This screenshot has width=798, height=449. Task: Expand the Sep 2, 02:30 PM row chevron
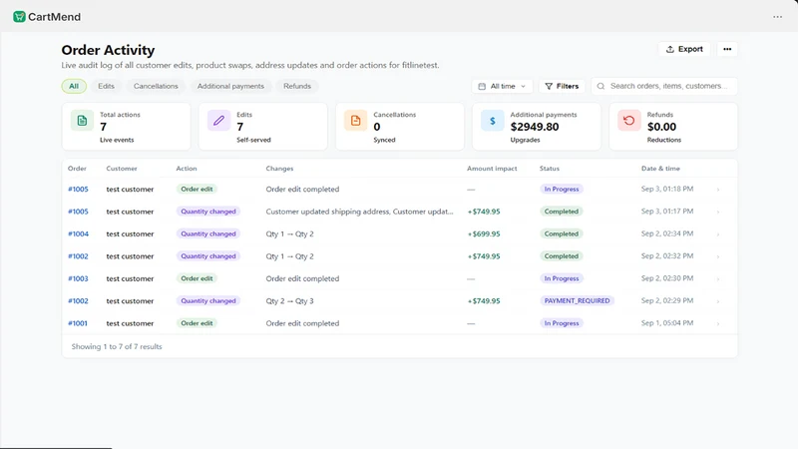(718, 279)
